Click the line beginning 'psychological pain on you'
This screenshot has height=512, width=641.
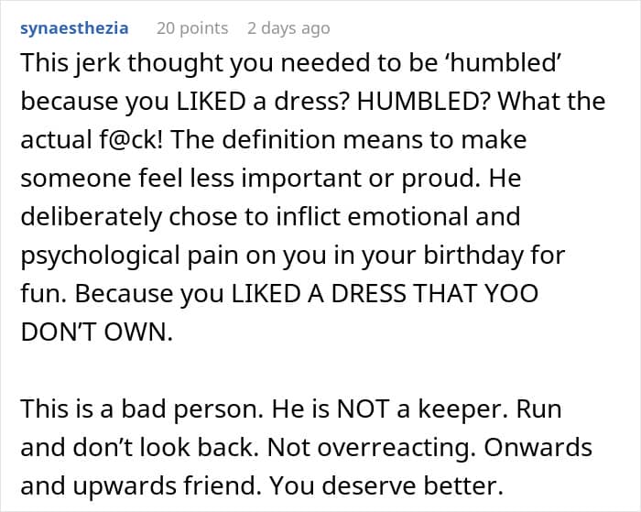point(293,256)
